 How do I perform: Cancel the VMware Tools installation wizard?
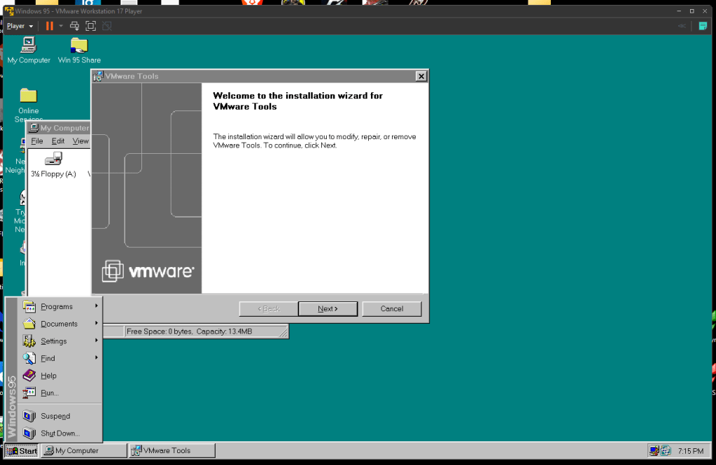point(392,308)
